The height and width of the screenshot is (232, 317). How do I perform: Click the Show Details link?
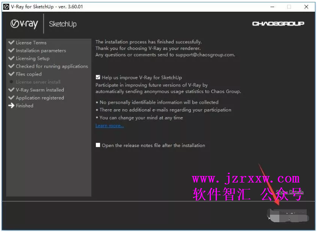coord(290,192)
